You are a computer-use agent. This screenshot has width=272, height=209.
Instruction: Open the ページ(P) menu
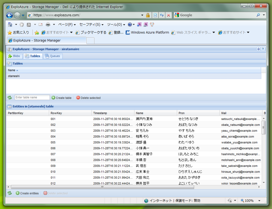tap(67, 24)
